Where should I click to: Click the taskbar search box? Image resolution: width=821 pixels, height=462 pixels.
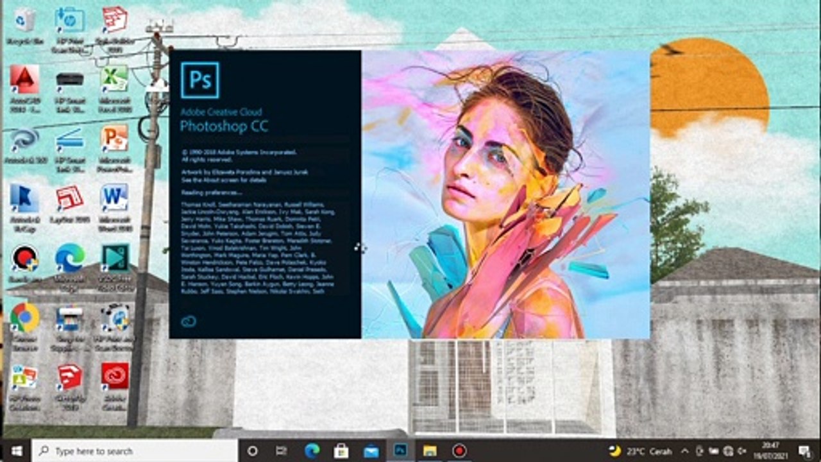tap(134, 450)
